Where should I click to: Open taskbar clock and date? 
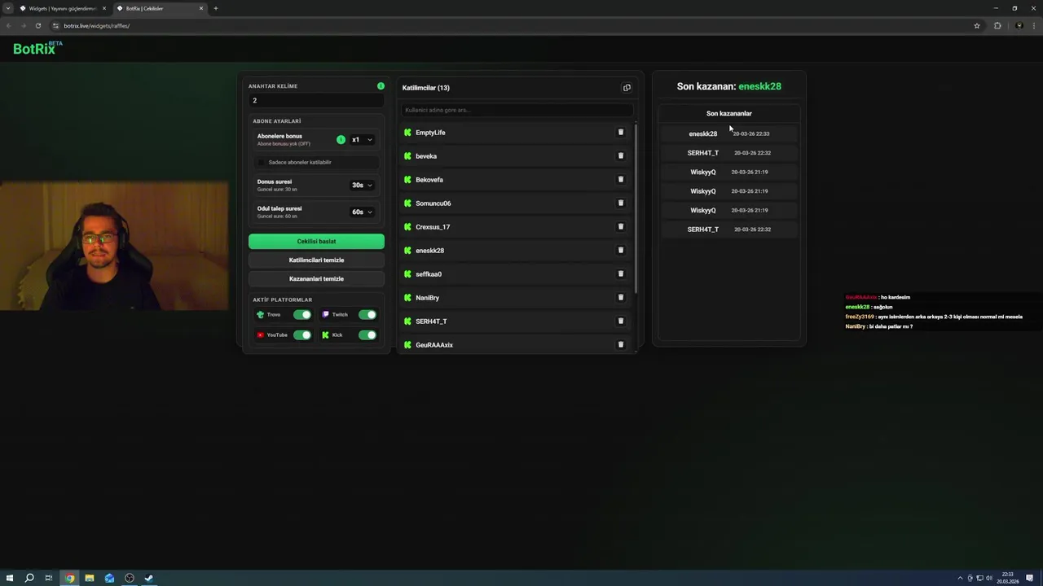pyautogui.click(x=1008, y=578)
